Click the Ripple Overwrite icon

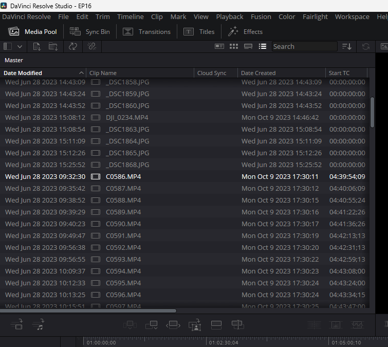[173, 325]
